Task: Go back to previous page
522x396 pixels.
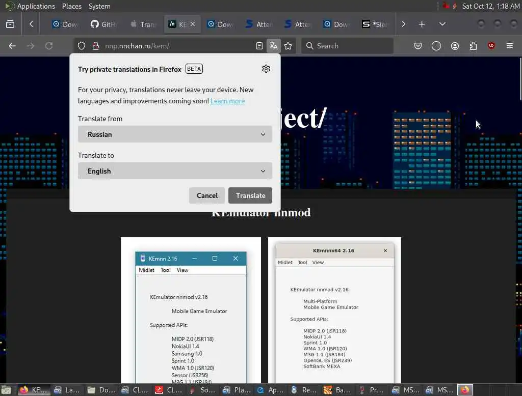Action: click(12, 46)
